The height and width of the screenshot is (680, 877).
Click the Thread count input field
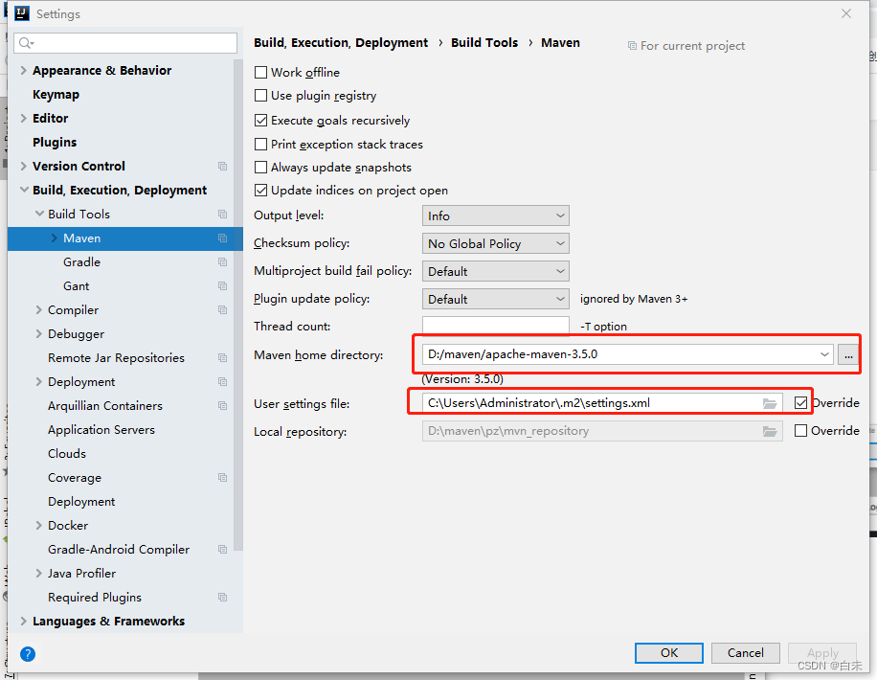pos(495,327)
